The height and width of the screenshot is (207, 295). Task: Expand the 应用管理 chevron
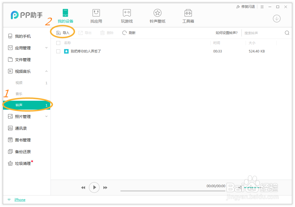pyautogui.click(x=46, y=48)
